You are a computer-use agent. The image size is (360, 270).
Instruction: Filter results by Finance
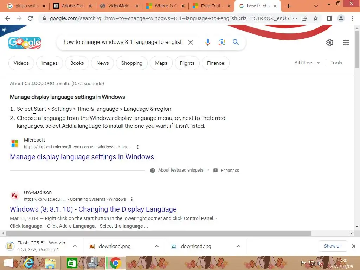[x=216, y=63]
